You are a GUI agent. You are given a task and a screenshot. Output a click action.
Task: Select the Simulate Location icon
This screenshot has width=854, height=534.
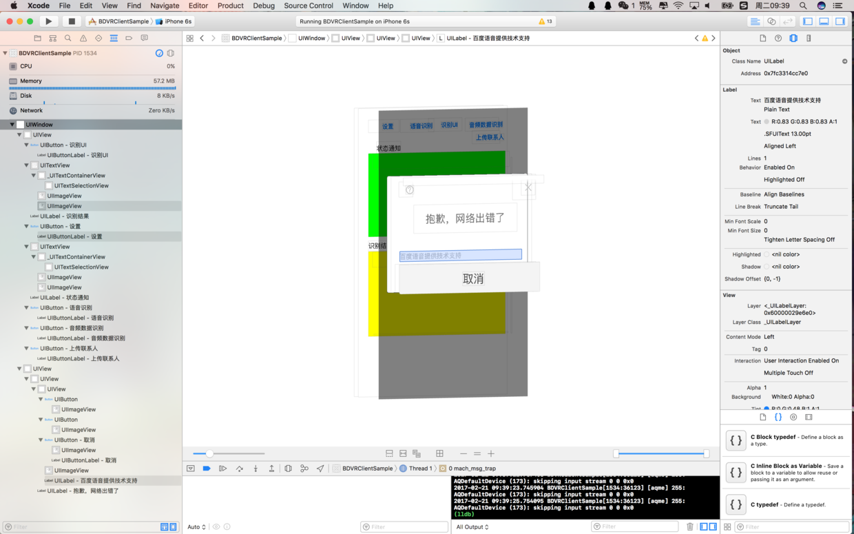click(x=321, y=468)
